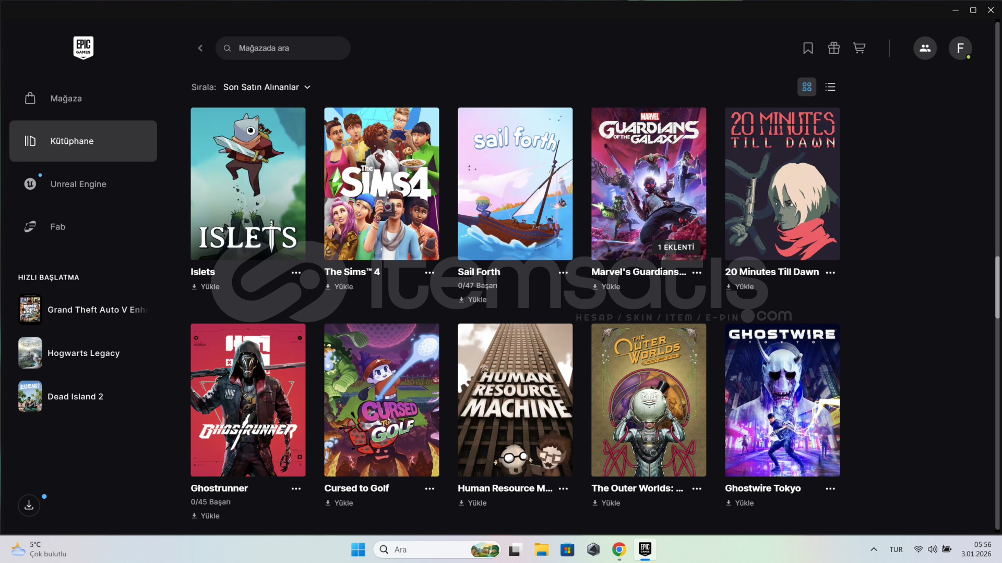Screen dimensions: 1002x563
Task: Open Ghostwire Tokyo three-dot options menu
Action: [830, 489]
